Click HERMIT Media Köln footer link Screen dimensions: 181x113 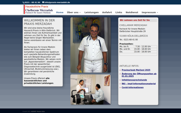(38, 111)
